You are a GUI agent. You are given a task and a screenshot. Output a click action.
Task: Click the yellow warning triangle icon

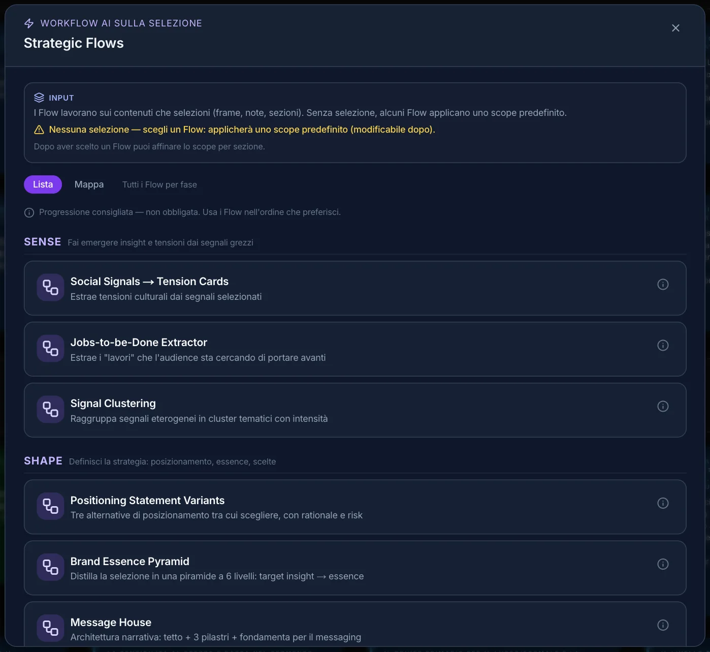coord(39,130)
